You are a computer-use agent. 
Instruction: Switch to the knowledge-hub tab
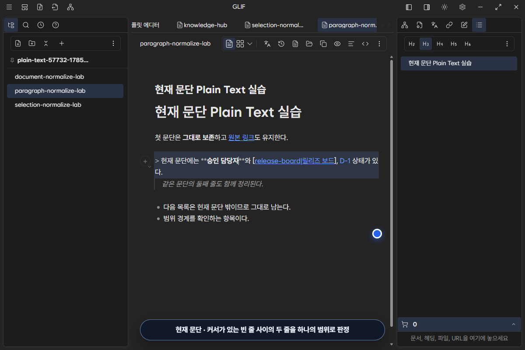point(202,25)
